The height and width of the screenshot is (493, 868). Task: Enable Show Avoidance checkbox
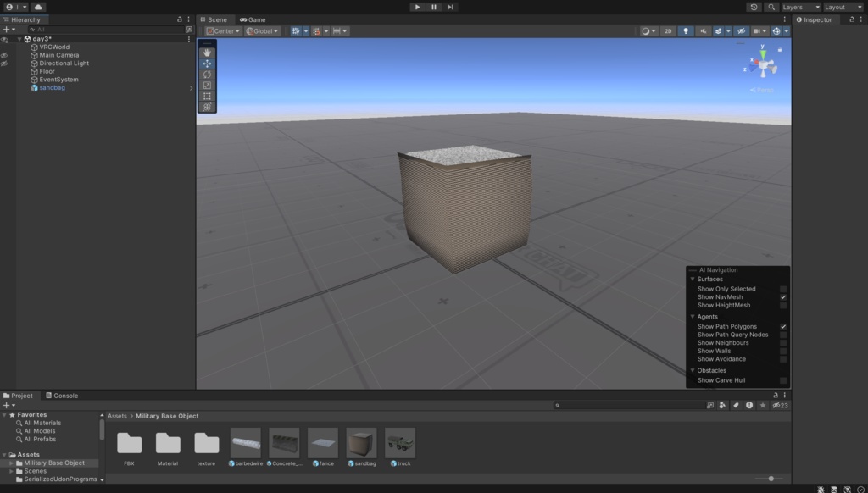pos(783,359)
